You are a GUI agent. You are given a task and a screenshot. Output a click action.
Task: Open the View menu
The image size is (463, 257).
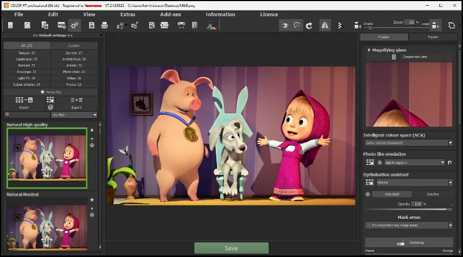[x=89, y=14]
